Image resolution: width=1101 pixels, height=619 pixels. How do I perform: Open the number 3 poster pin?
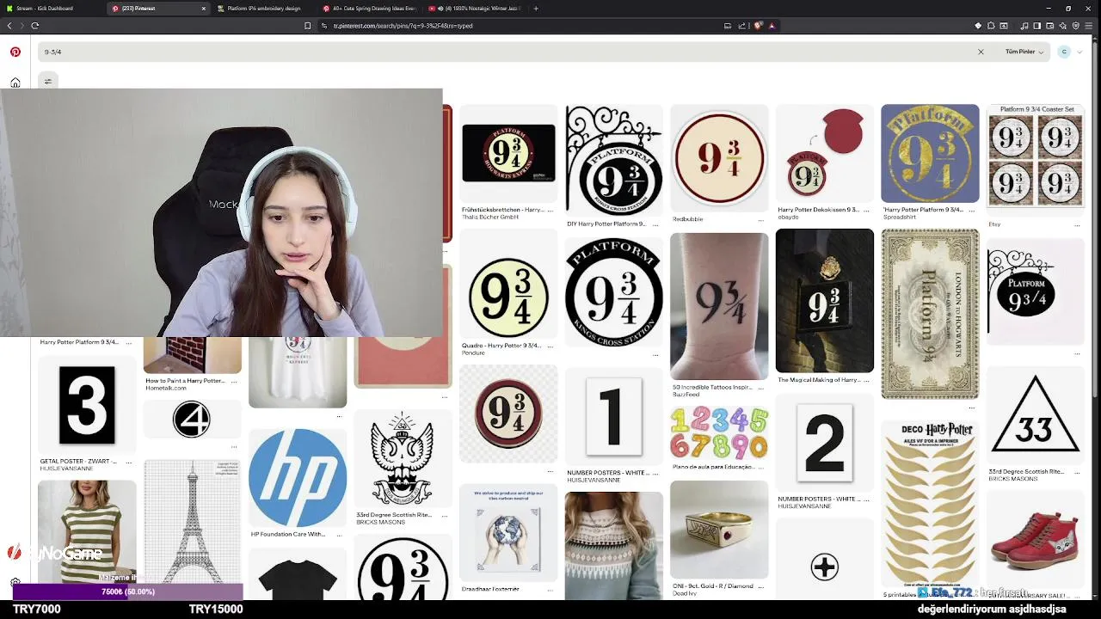pyautogui.click(x=87, y=404)
